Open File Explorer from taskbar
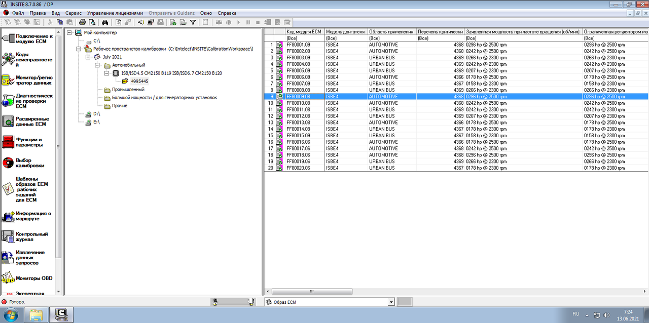The width and height of the screenshot is (649, 323). (x=36, y=315)
